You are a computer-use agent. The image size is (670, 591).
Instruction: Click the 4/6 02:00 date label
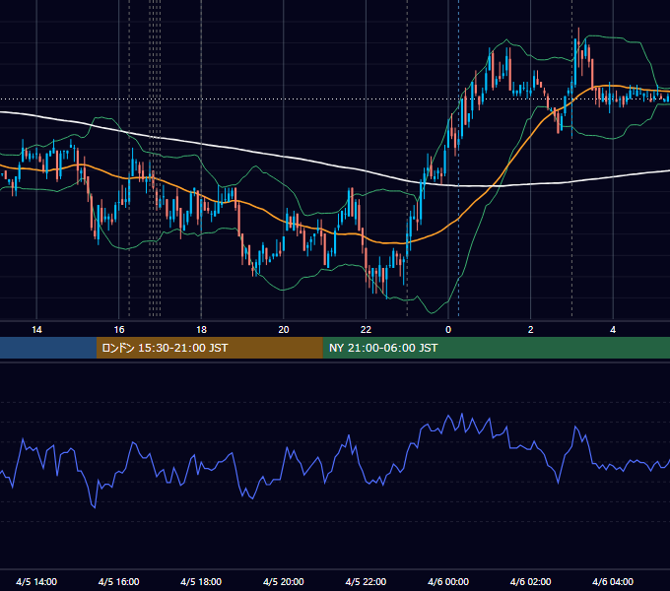click(530, 581)
